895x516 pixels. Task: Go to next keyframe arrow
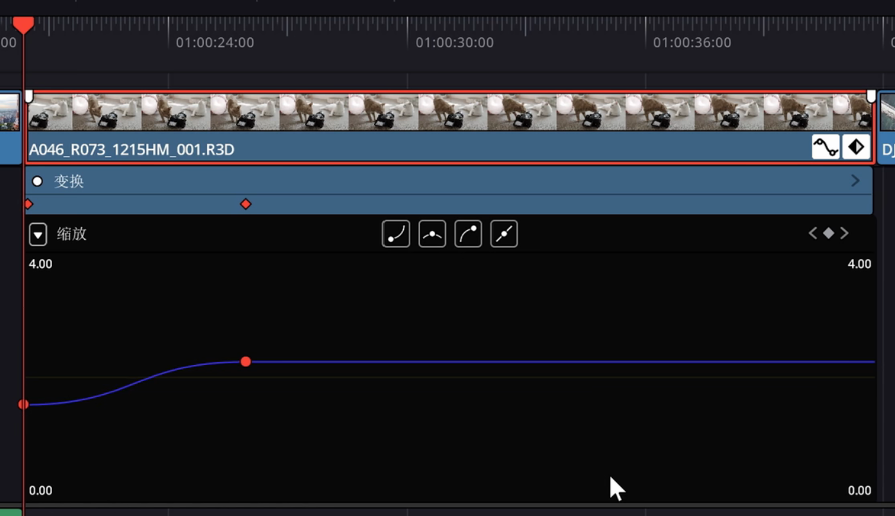point(844,233)
